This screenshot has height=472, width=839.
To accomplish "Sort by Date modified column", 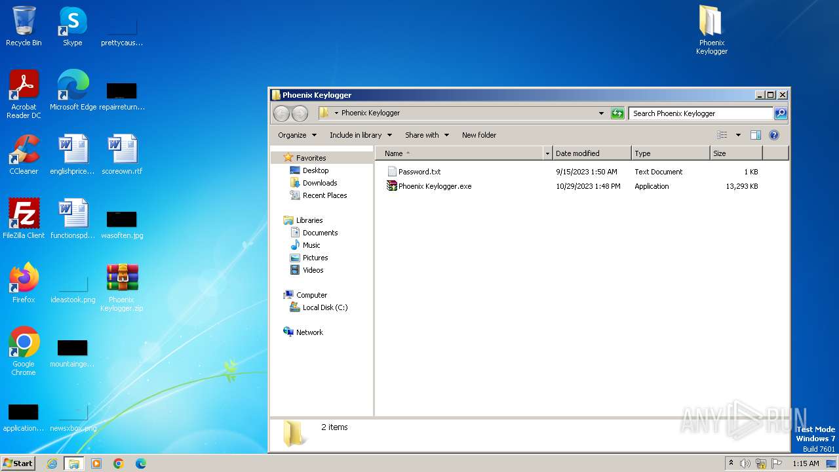I will coord(592,153).
